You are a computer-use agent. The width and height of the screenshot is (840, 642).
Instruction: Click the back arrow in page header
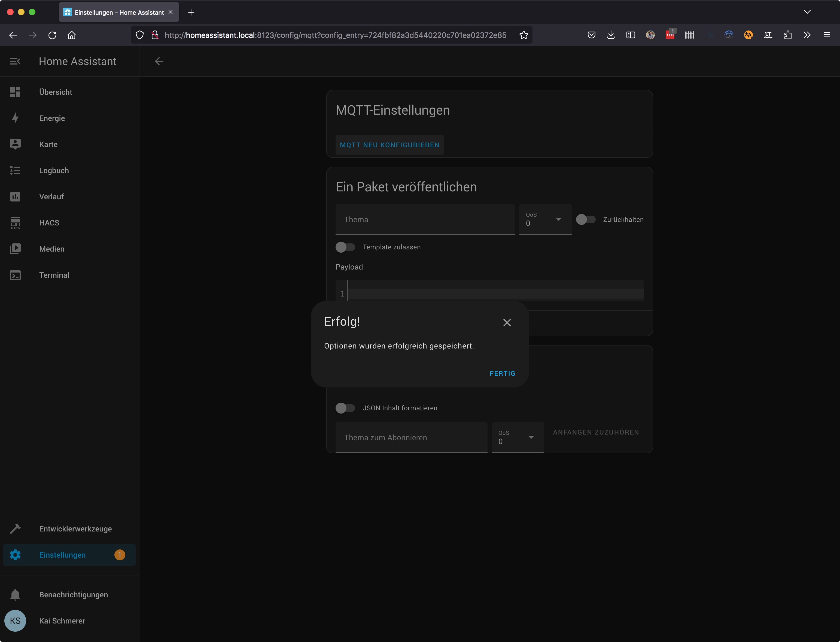[159, 61]
